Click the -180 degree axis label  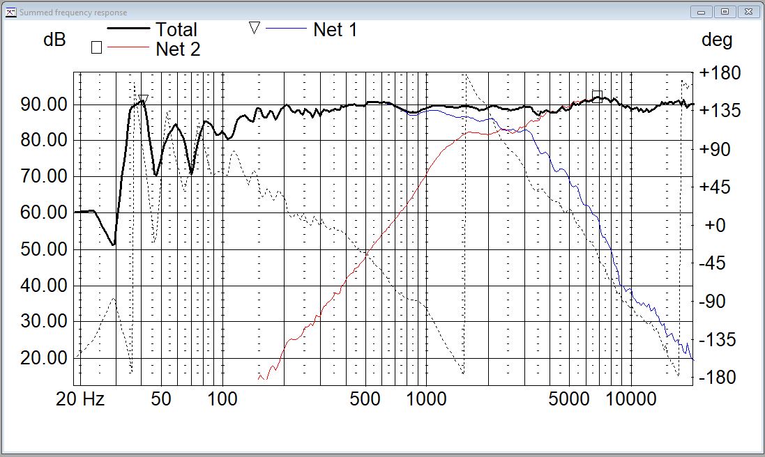(717, 378)
